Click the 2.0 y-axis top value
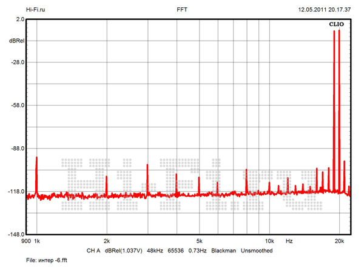The width and height of the screenshot is (364, 273). [x=20, y=19]
